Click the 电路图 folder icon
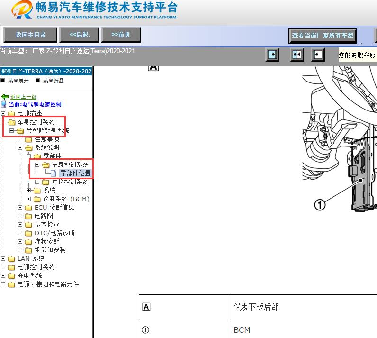377x338 pixels. tap(28, 216)
